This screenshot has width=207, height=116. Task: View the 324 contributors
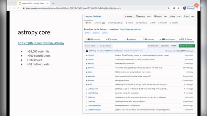(167, 39)
